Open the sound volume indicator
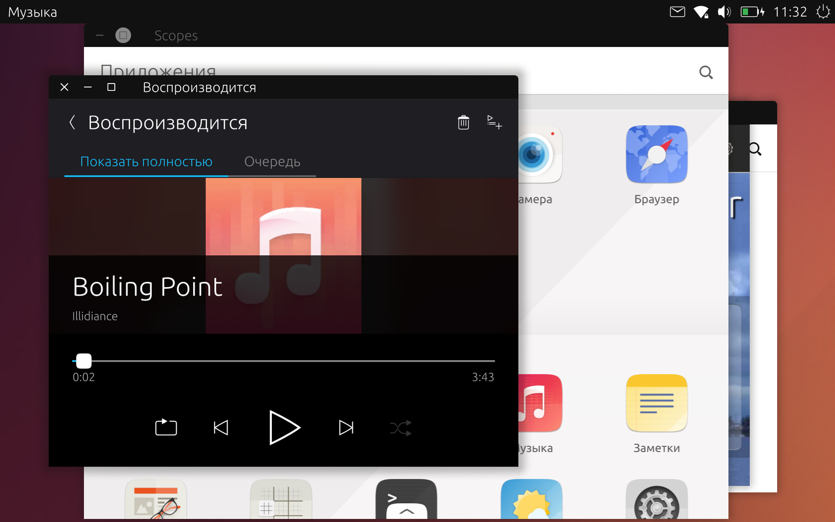The width and height of the screenshot is (835, 522). (x=724, y=11)
